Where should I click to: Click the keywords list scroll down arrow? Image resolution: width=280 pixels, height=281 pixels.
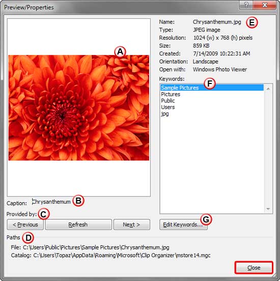pyautogui.click(x=268, y=209)
